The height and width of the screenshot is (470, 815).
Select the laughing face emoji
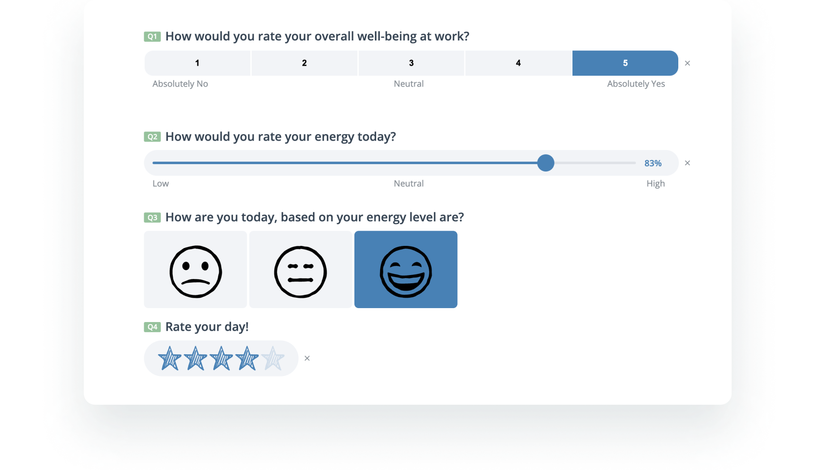[406, 270]
